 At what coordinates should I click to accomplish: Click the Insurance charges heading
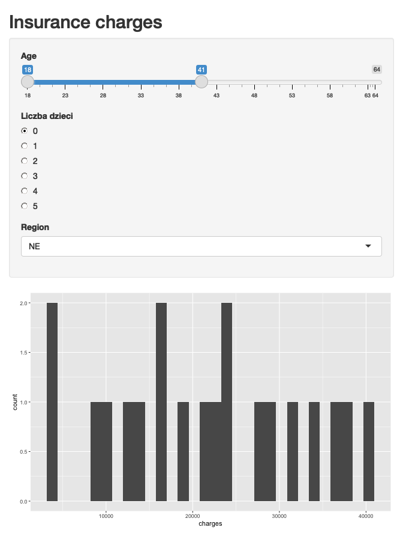(86, 22)
